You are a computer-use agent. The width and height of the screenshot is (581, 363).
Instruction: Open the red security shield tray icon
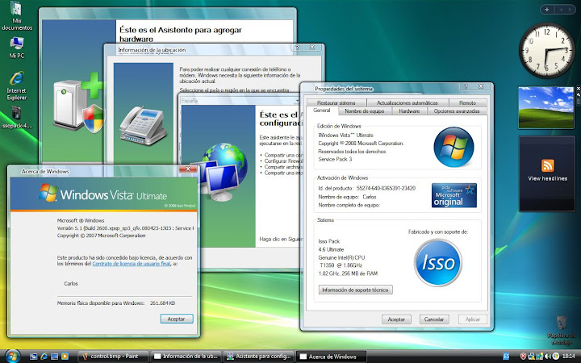tap(523, 357)
